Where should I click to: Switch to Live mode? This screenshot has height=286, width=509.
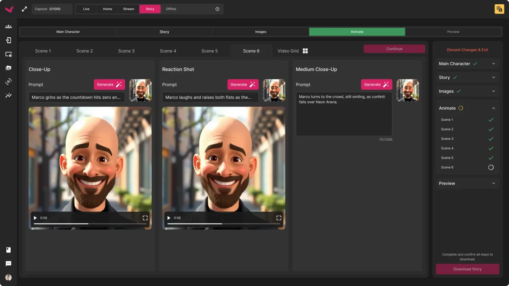[86, 9]
